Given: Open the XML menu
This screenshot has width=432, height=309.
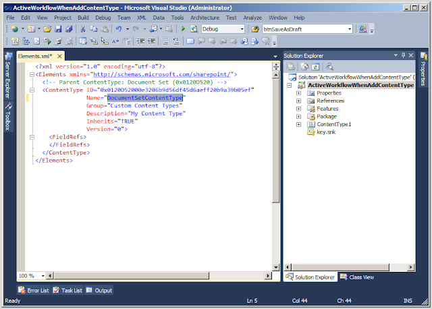Looking at the screenshot, I should pos(142,18).
